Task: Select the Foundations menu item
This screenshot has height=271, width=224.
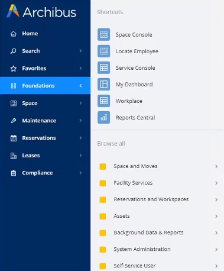Action: coord(45,86)
